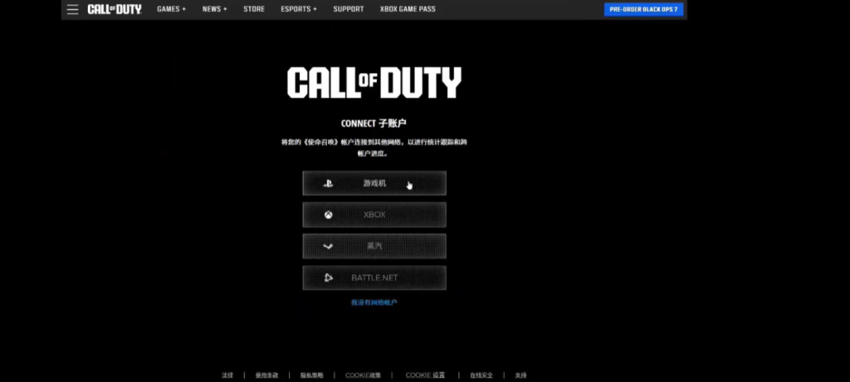
Task: Click the Battle.net logo icon
Action: pos(329,278)
